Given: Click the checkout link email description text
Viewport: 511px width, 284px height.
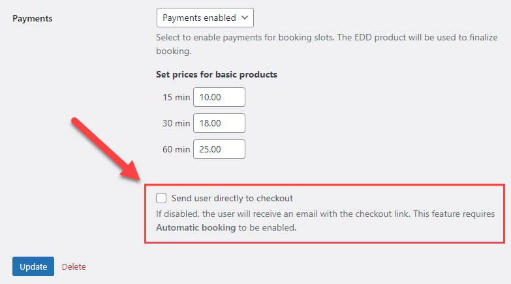Looking at the screenshot, I should 325,221.
